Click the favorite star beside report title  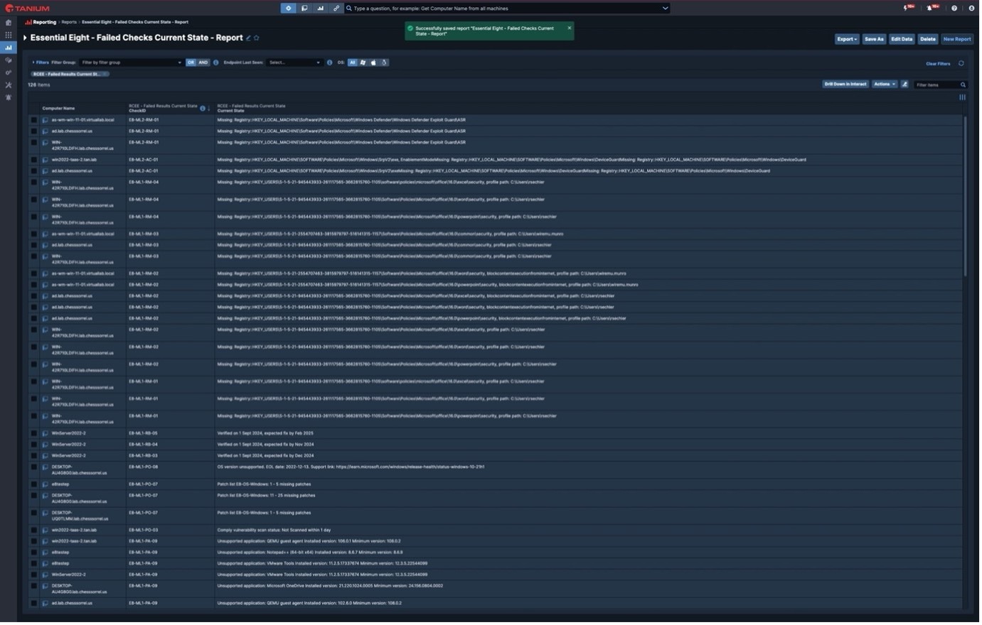click(x=257, y=38)
